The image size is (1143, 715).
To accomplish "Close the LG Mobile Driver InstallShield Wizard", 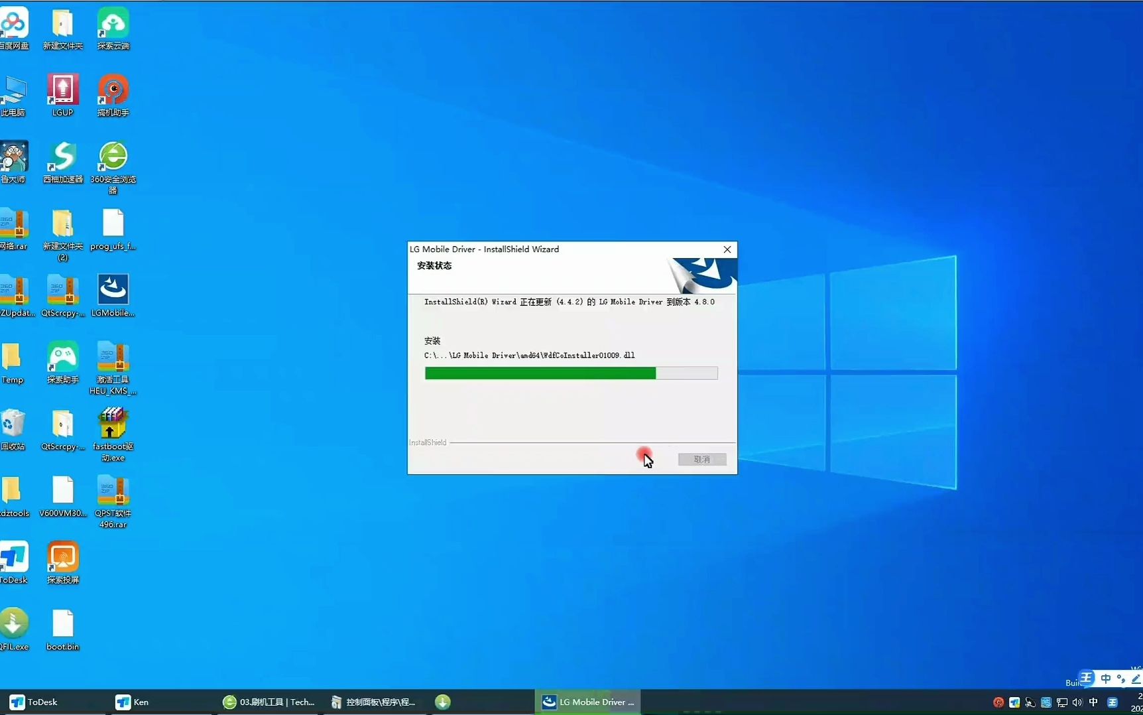I will [x=727, y=249].
